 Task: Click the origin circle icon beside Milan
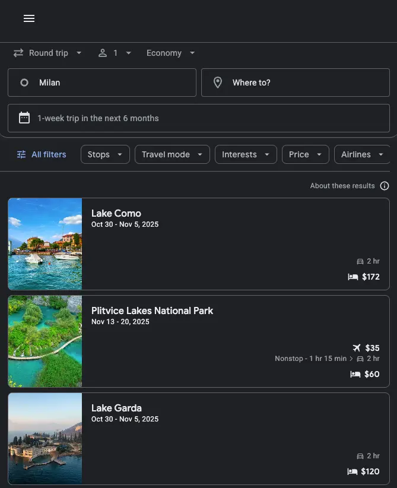(24, 83)
